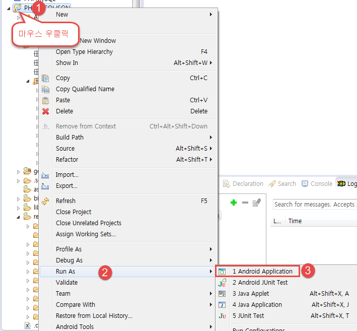Viewport: 357px width, 331px height.
Task: Click the Paste clipboard icon
Action: point(45,100)
